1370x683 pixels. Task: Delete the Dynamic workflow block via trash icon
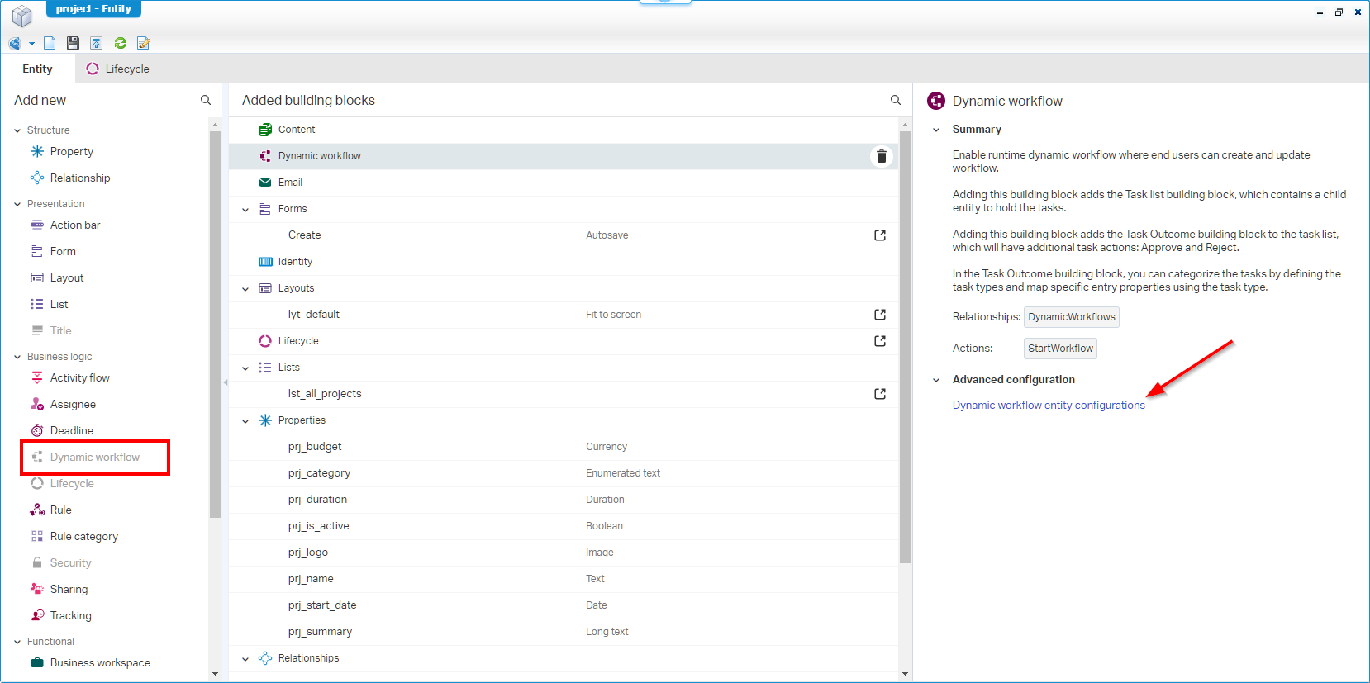881,156
